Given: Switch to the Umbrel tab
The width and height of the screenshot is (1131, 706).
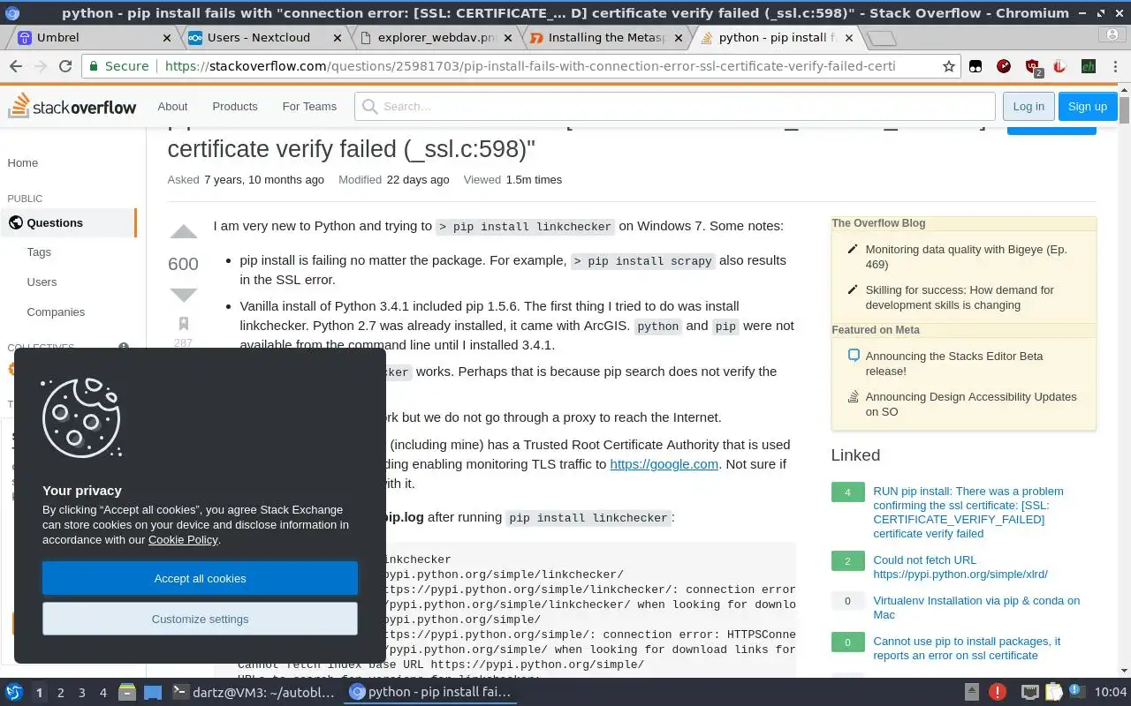Looking at the screenshot, I should (x=94, y=37).
